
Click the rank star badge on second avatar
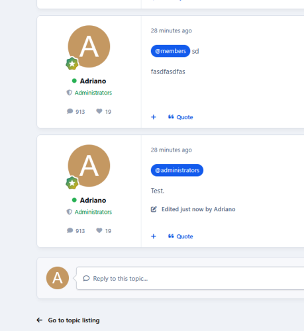click(72, 183)
